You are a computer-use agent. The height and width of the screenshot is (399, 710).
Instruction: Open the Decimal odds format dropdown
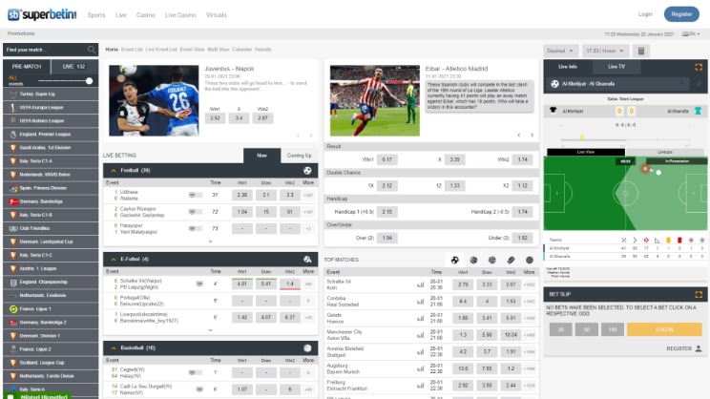click(x=560, y=51)
